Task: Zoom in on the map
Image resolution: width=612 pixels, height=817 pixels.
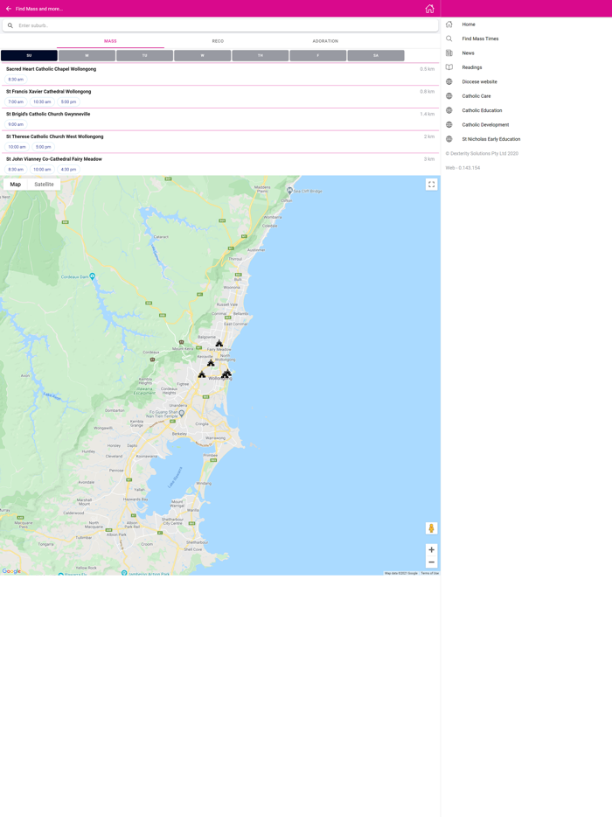Action: click(x=431, y=549)
